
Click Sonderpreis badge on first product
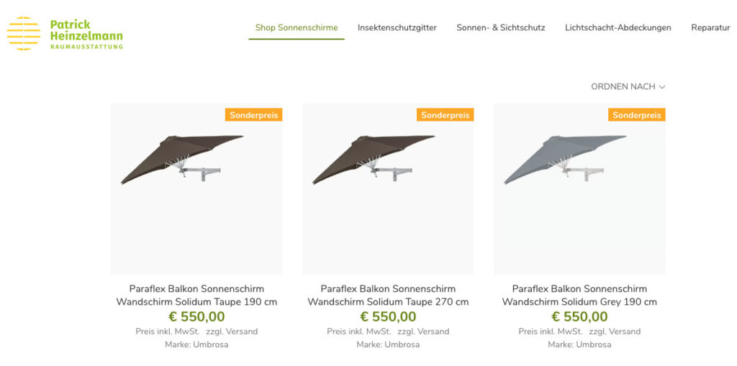click(254, 115)
